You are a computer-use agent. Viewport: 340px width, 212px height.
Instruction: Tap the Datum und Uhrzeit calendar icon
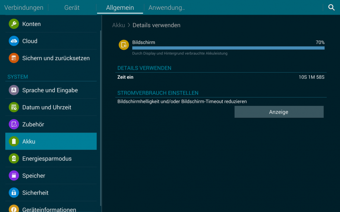[x=14, y=107]
